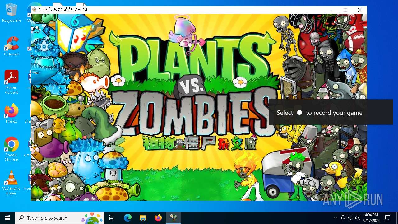Open the network status tray icon
Screen dimensions: 398x224
(x=350, y=218)
